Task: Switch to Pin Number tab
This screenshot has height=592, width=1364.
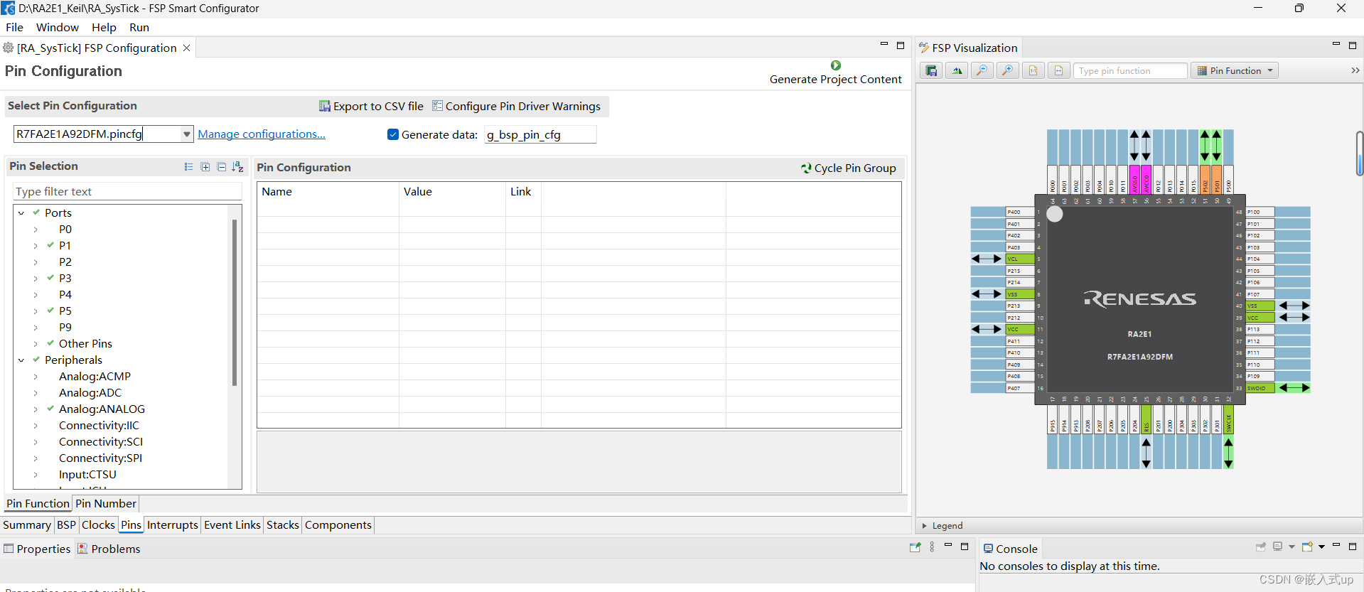Action: pos(105,503)
